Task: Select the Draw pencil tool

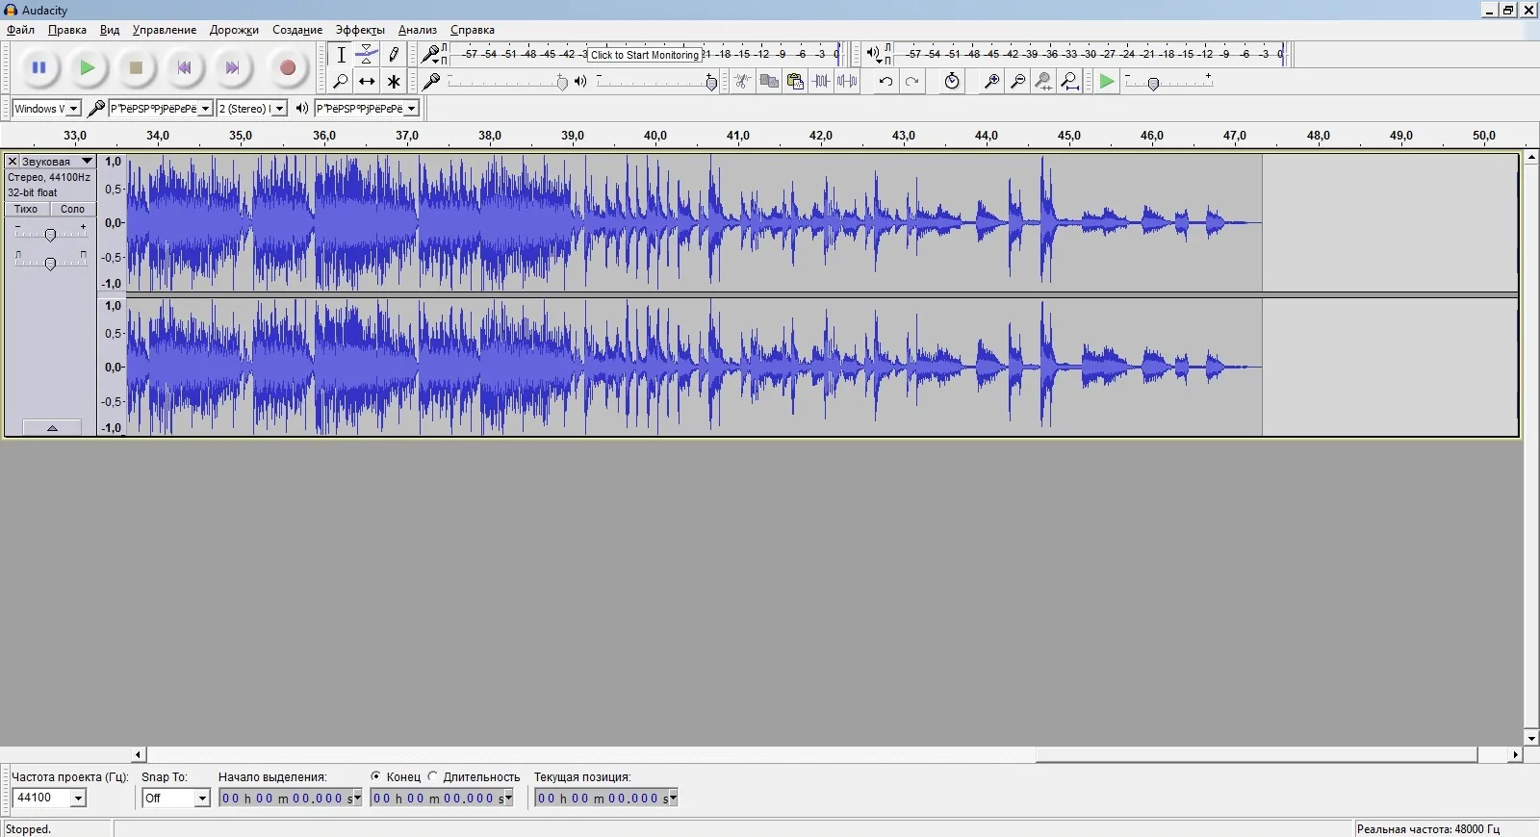Action: click(x=394, y=55)
